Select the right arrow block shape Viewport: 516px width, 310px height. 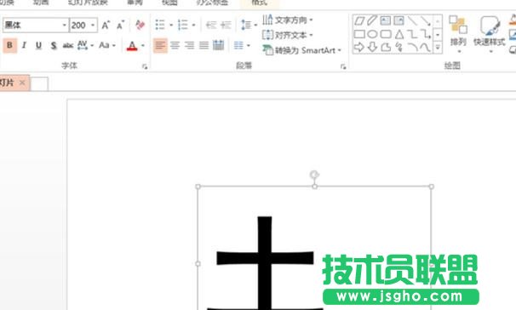tap(359, 47)
